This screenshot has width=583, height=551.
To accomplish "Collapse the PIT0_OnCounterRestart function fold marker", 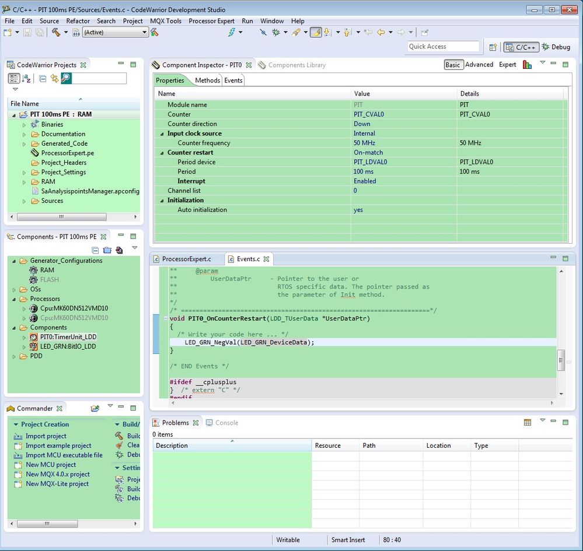I will [x=166, y=318].
